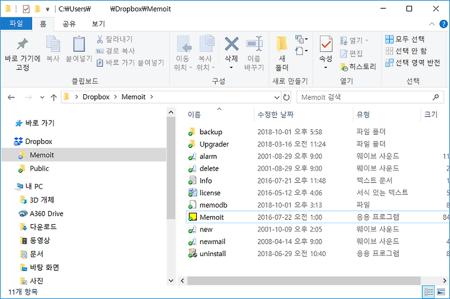Viewport: 450px width, 299px height.
Task: Collapse the ribbon with the chevron
Action: pyautogui.click(x=432, y=24)
